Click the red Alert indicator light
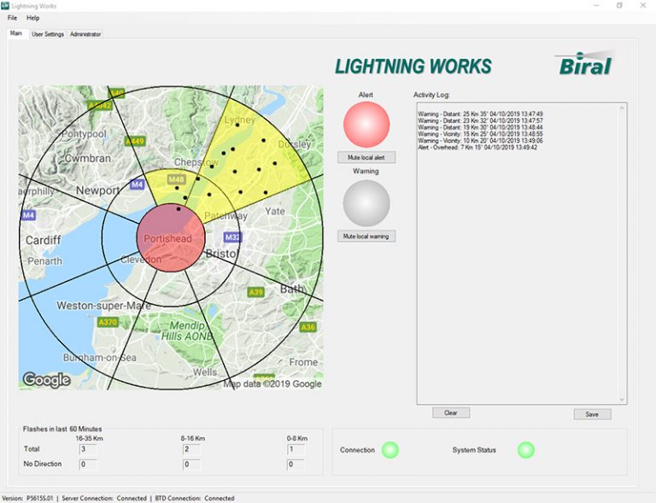656x503 pixels. [x=366, y=125]
